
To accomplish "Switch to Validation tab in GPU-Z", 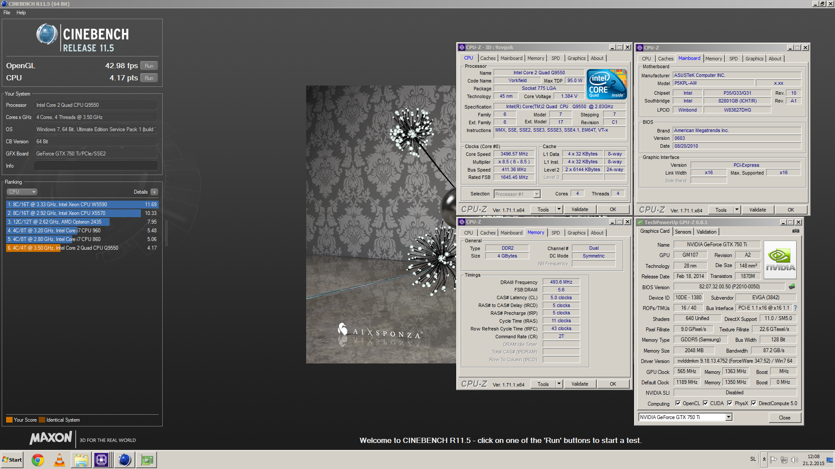I will point(706,232).
